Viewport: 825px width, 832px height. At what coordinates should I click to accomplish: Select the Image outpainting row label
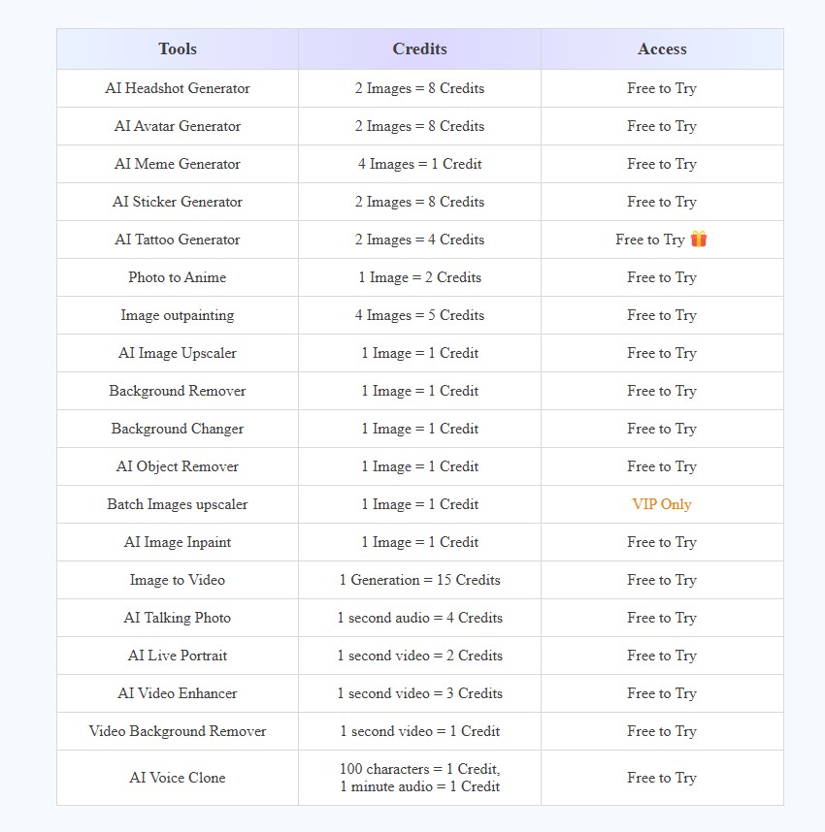tap(178, 315)
